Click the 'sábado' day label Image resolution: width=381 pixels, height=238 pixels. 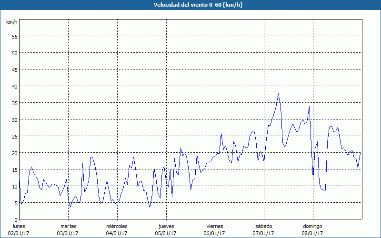pos(263,226)
